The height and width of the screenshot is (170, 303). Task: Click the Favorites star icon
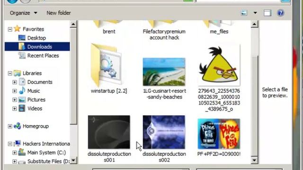click(x=17, y=29)
